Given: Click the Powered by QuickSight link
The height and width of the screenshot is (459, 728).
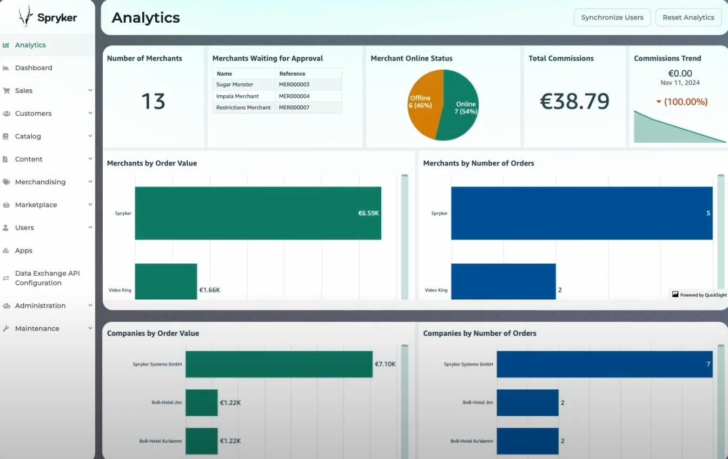Looking at the screenshot, I should [x=699, y=295].
